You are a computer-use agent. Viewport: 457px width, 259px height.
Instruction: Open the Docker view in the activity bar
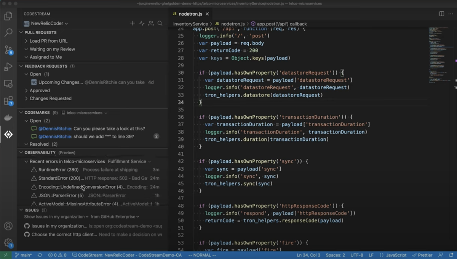click(x=8, y=117)
